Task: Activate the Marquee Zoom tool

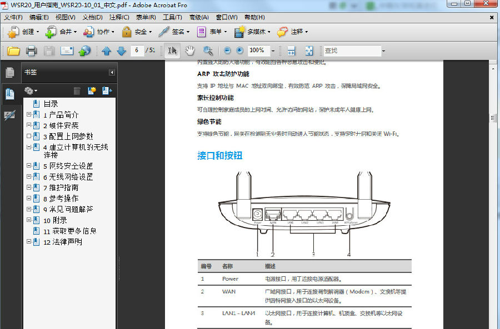Action: click(208, 50)
